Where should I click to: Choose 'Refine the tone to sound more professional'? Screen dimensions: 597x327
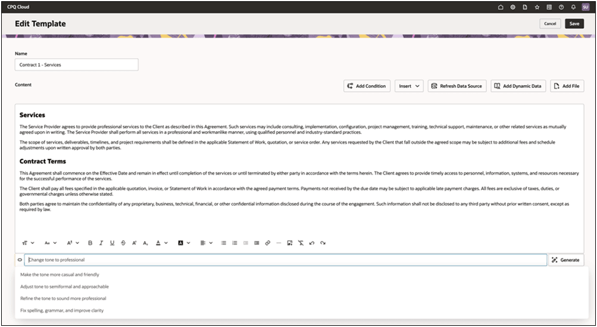click(63, 298)
